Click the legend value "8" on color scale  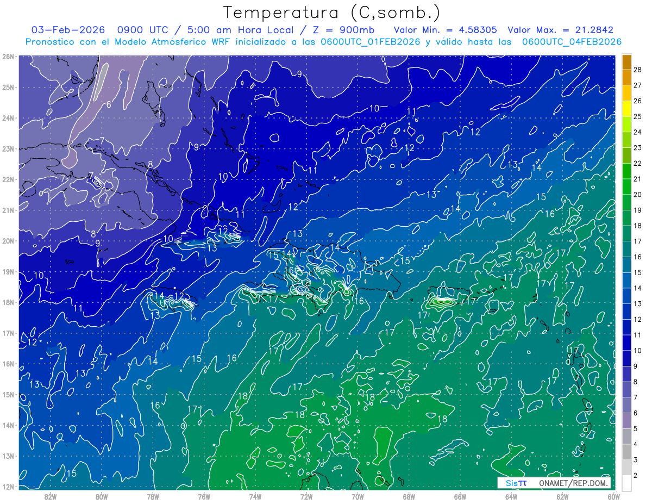(x=636, y=382)
